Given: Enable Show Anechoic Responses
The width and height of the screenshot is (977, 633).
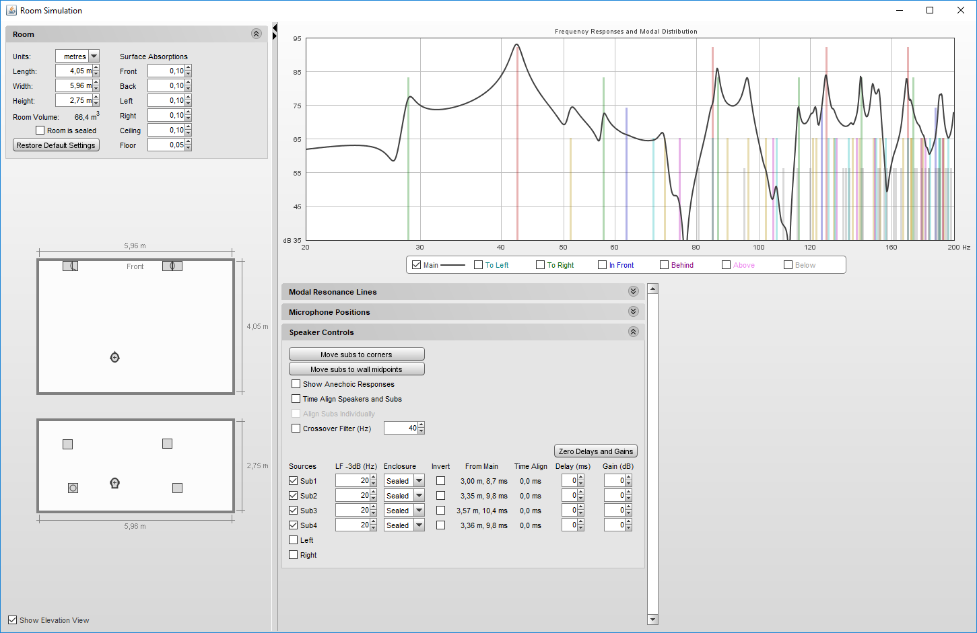Looking at the screenshot, I should (296, 384).
